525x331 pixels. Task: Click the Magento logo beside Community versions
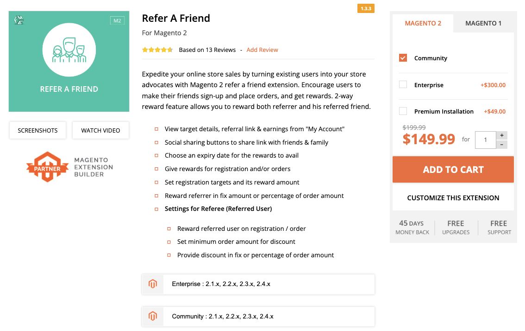point(153,316)
